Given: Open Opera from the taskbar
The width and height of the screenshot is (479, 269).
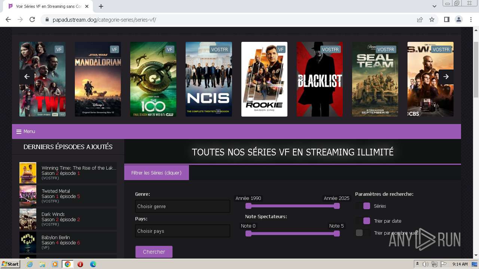Looking at the screenshot, I should 80,264.
